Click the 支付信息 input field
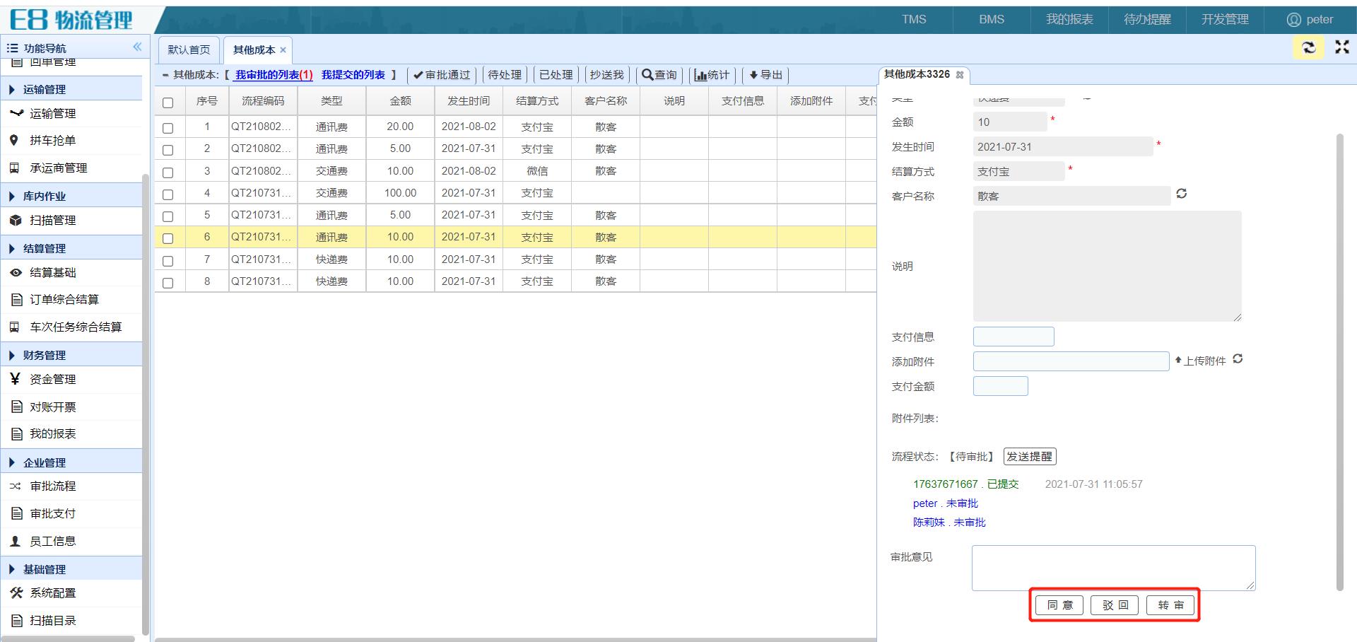This screenshot has height=642, width=1357. coord(1014,337)
